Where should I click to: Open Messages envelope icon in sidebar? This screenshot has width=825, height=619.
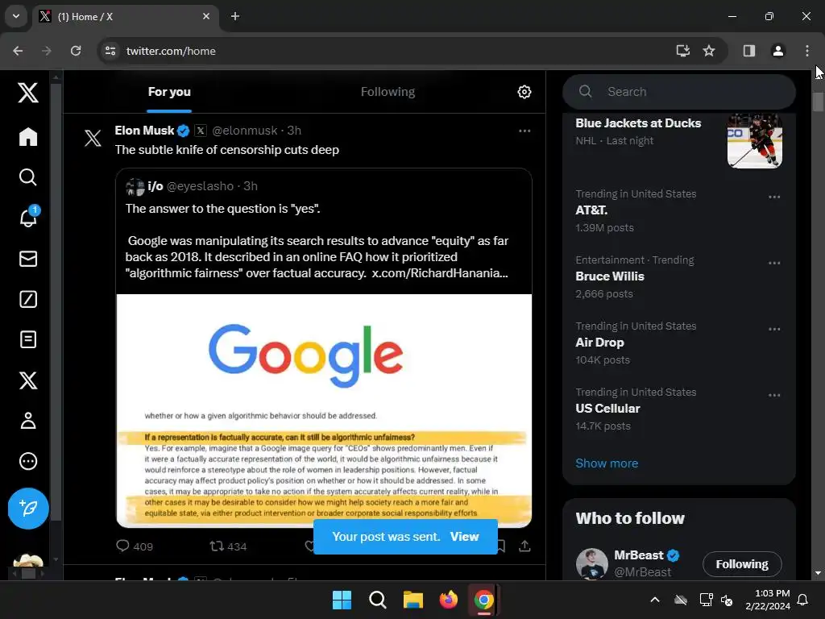point(28,259)
